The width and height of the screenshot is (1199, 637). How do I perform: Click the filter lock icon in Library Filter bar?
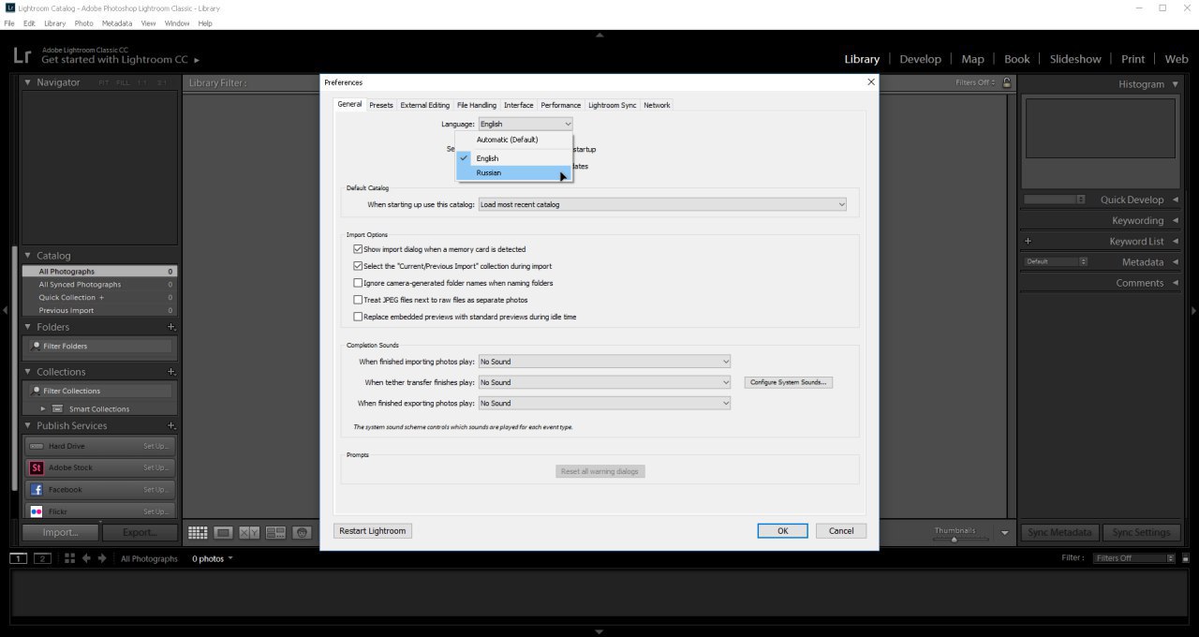(x=1007, y=82)
